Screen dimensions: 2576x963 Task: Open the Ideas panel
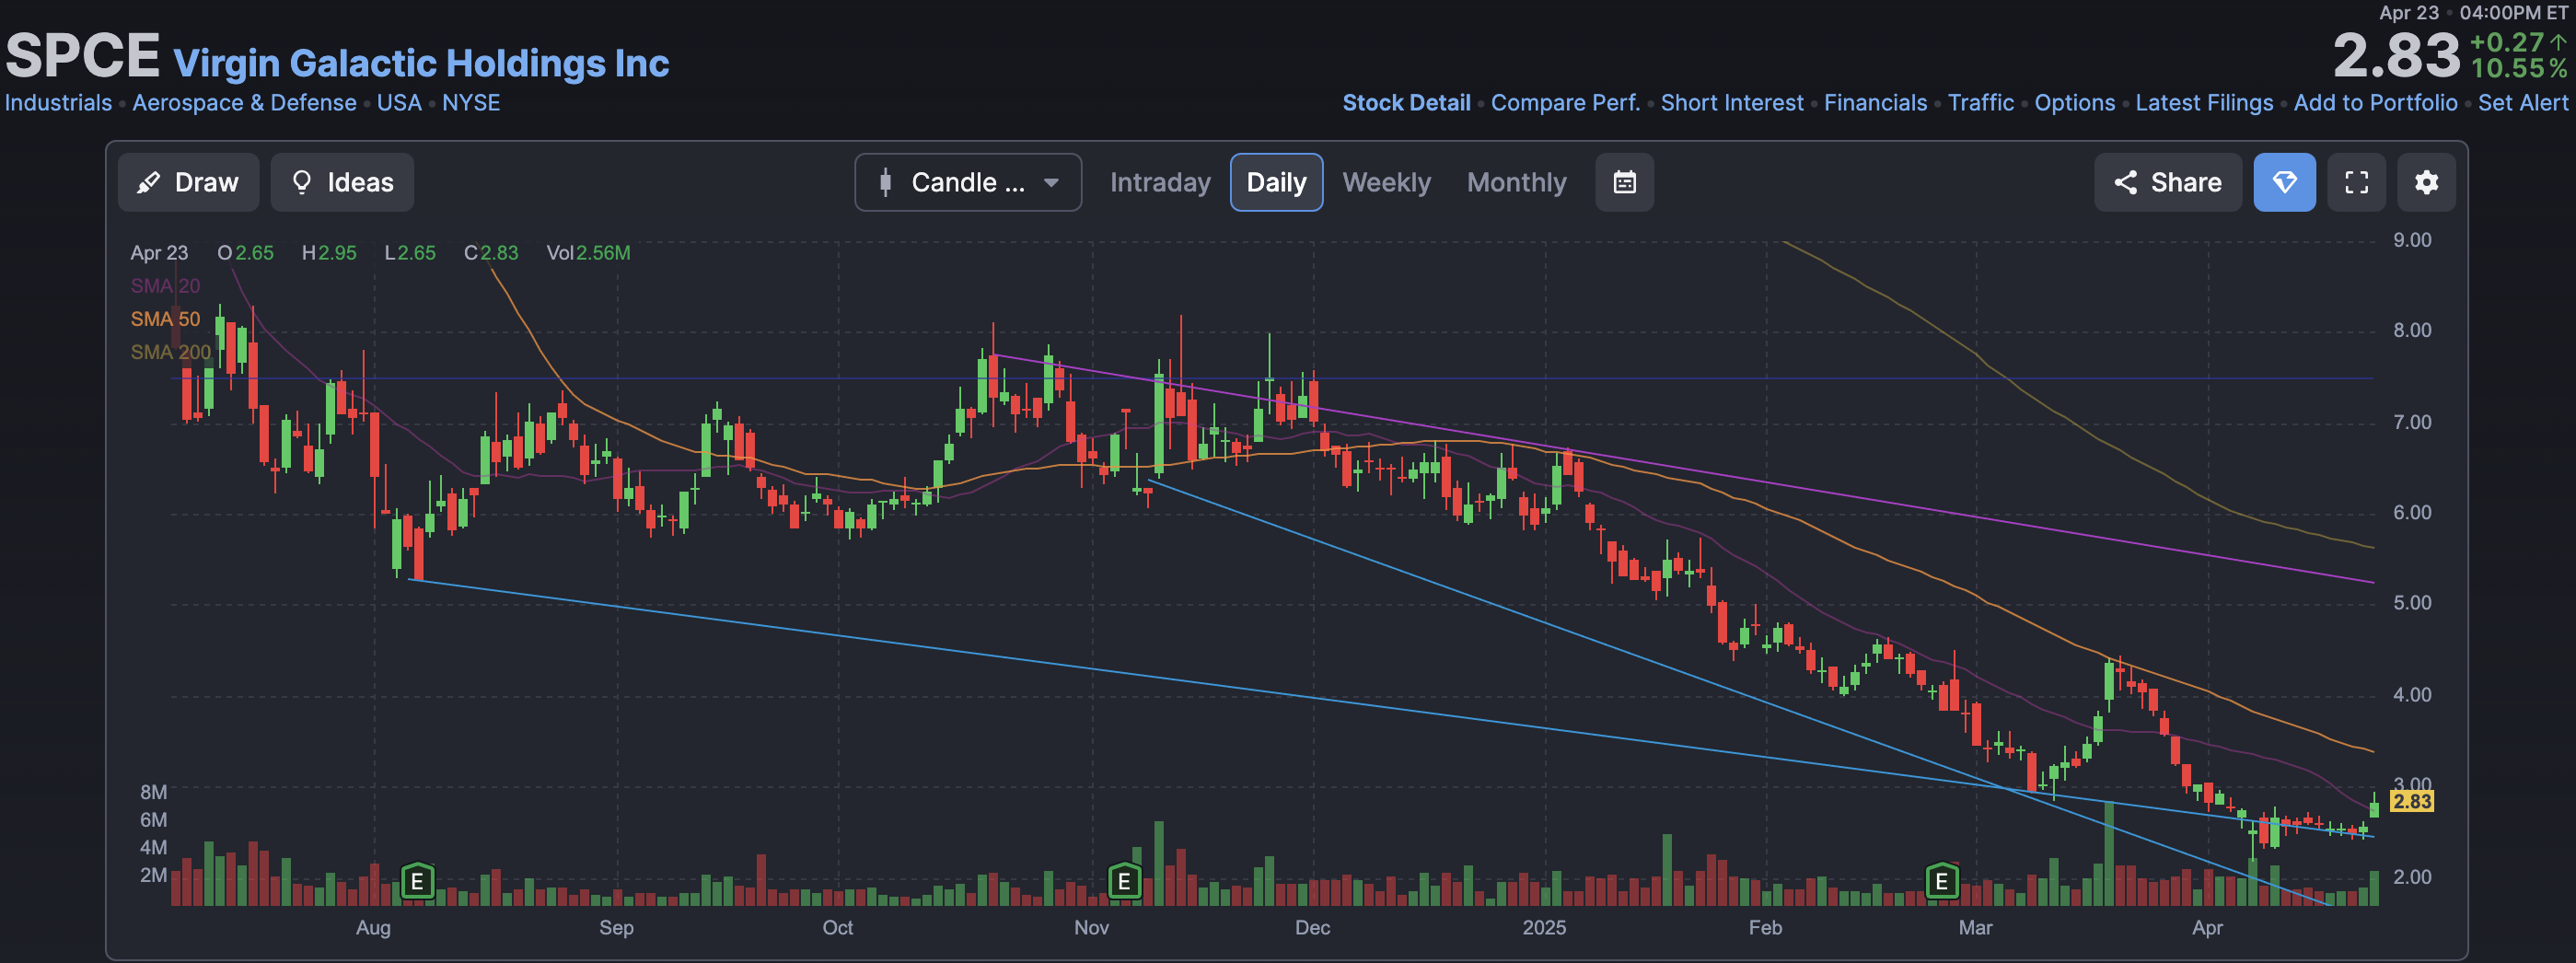pos(342,182)
